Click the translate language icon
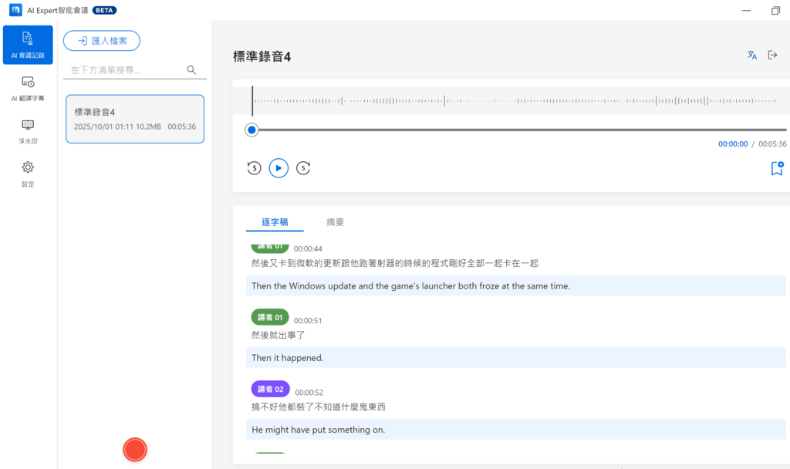790x469 pixels. click(x=752, y=56)
